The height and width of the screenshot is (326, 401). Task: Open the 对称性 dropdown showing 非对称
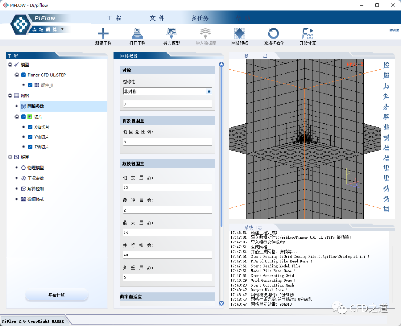click(167, 91)
